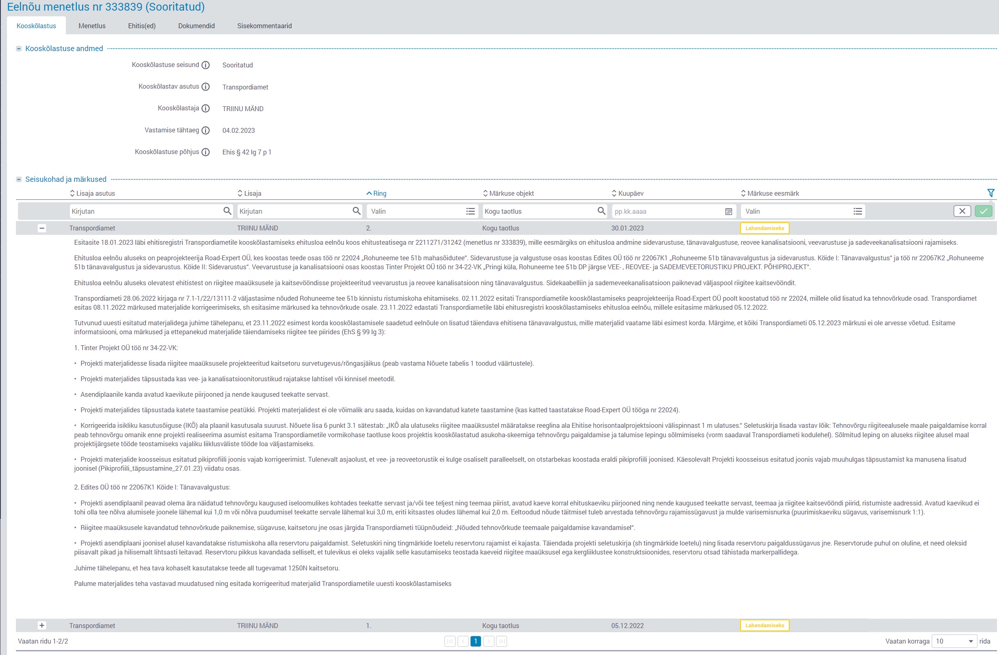Go to previous page of results
This screenshot has width=999, height=655.
[x=463, y=642]
